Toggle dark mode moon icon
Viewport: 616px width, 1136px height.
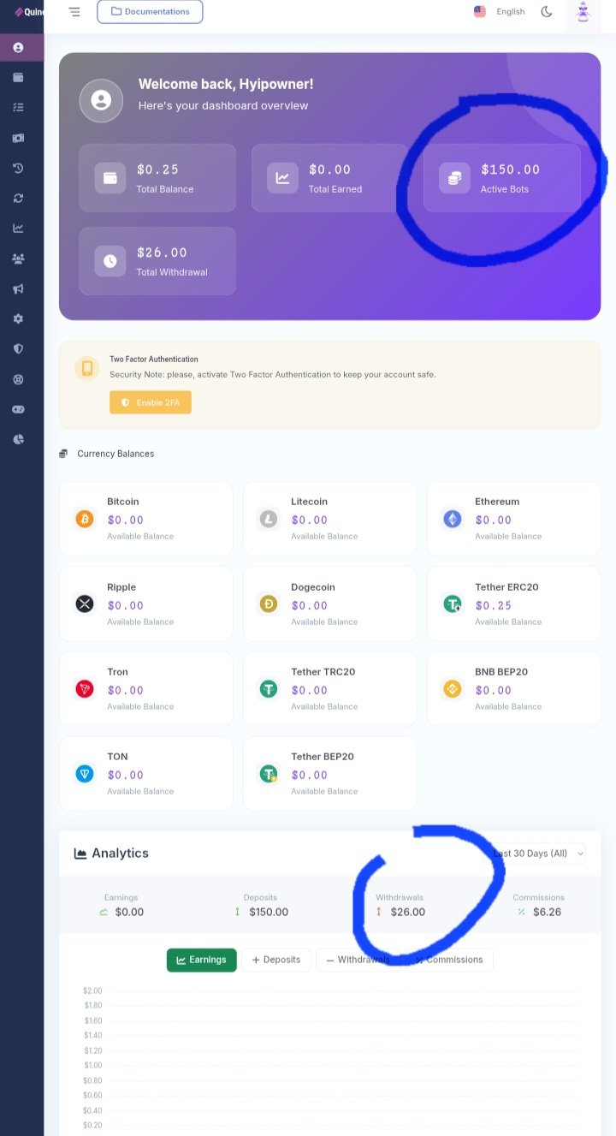pos(547,11)
